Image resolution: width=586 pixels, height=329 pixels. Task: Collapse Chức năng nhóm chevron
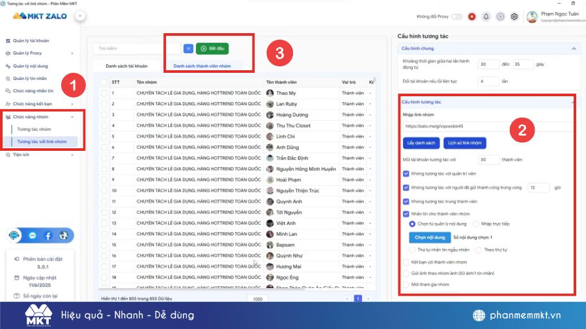(72, 117)
